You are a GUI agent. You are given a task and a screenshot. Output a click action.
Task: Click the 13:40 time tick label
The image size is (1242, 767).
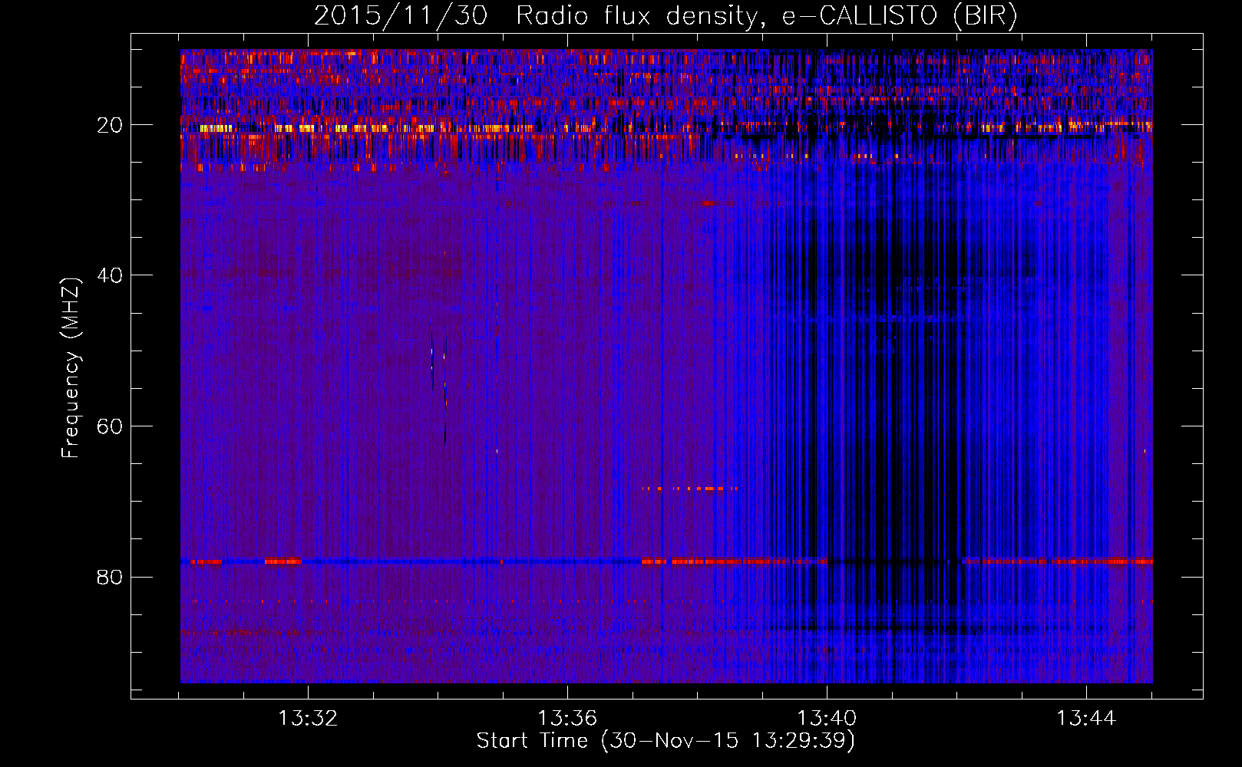[x=827, y=719]
